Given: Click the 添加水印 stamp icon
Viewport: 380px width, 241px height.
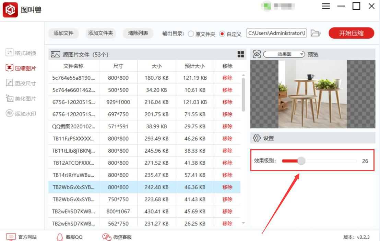Looking at the screenshot, I should click(9, 113).
